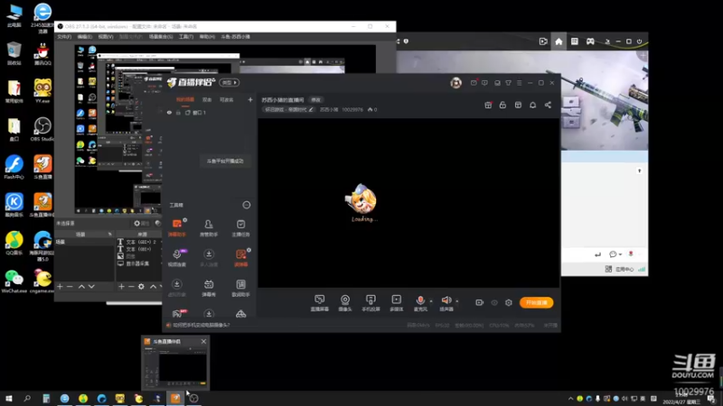Image resolution: width=723 pixels, height=406 pixels.
Task: Add a screen capture source in bottom toolbar
Action: coord(319,303)
